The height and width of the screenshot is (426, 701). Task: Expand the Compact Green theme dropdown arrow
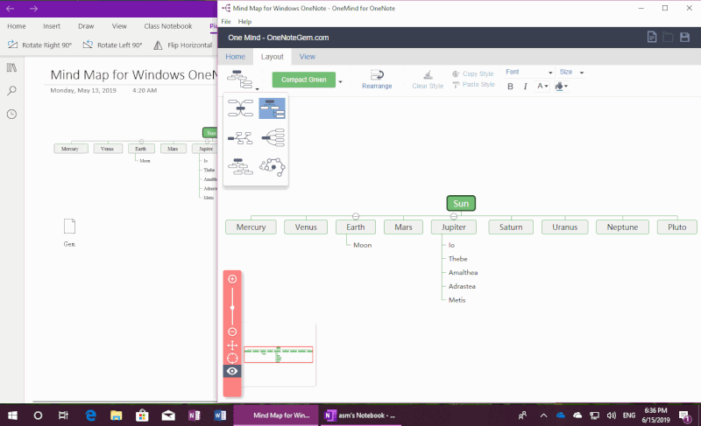[340, 81]
